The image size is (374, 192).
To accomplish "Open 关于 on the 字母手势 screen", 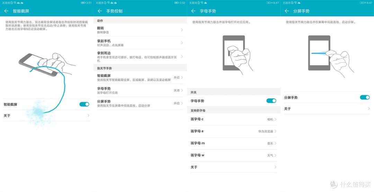I will coord(234,167).
